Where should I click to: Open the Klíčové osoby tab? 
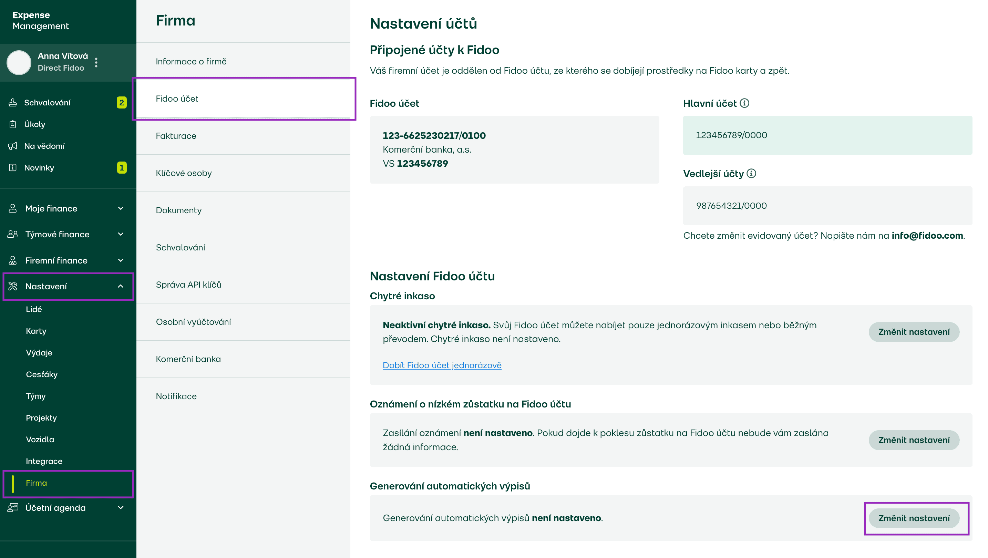tap(243, 173)
